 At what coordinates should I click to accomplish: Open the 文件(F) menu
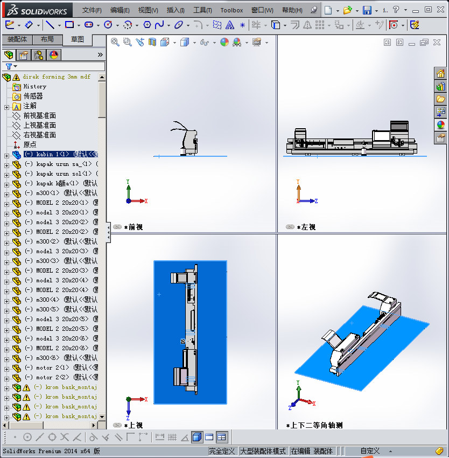pyautogui.click(x=92, y=10)
